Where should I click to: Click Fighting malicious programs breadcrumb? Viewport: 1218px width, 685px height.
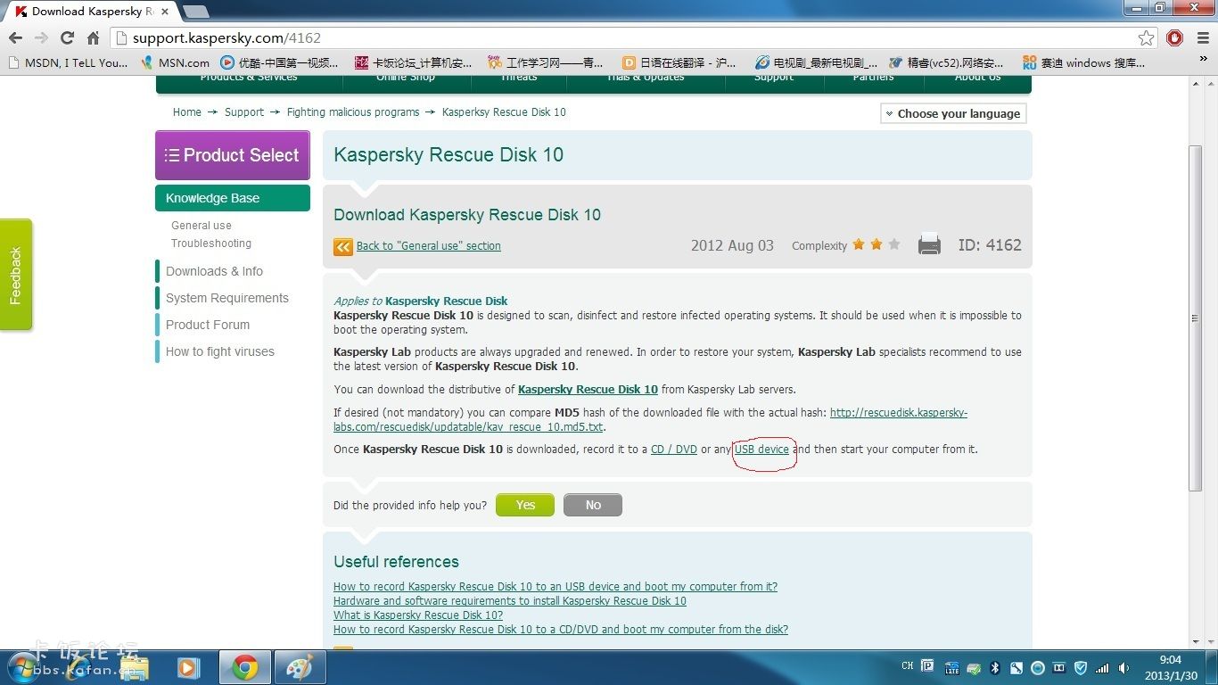click(353, 112)
